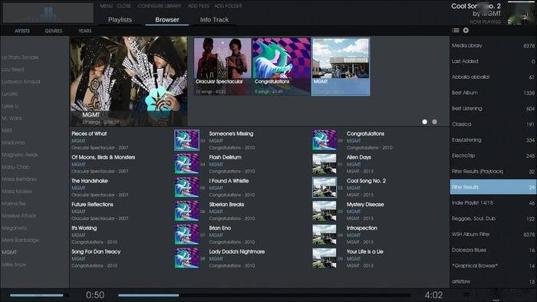Open the Dolcezza Blues playlist

click(493, 250)
